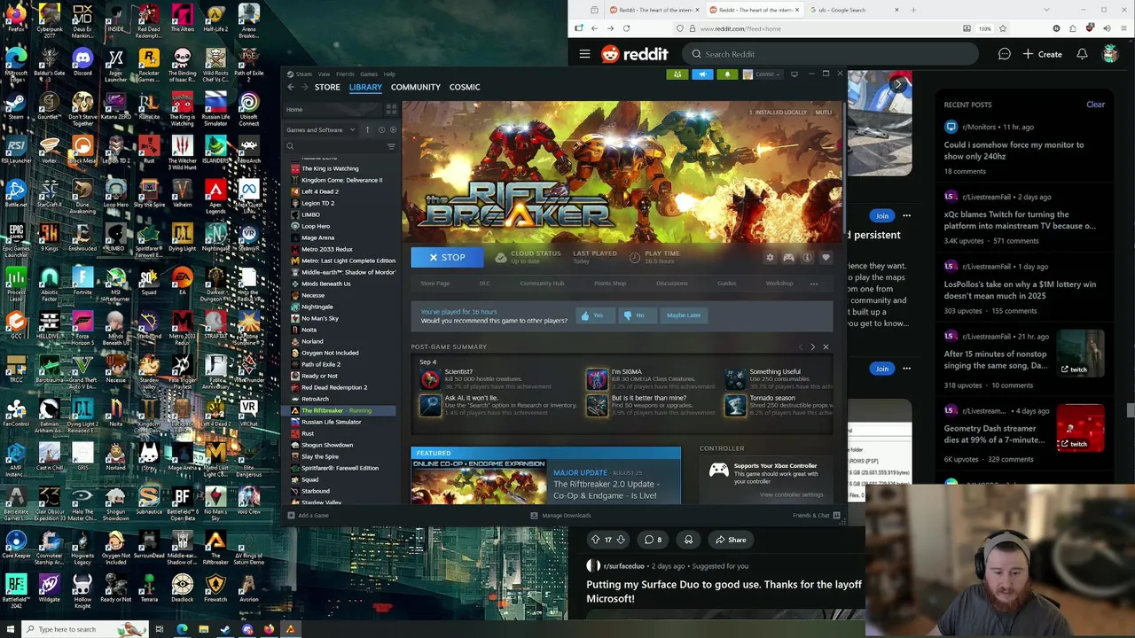Open Steam friends activity green icon
The image size is (1135, 638).
677,74
